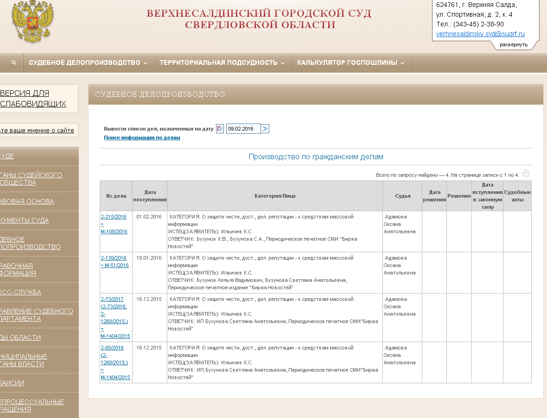The image size is (547, 418).
Task: Select 'Документы суда' in sidebar
Action: tap(24, 220)
